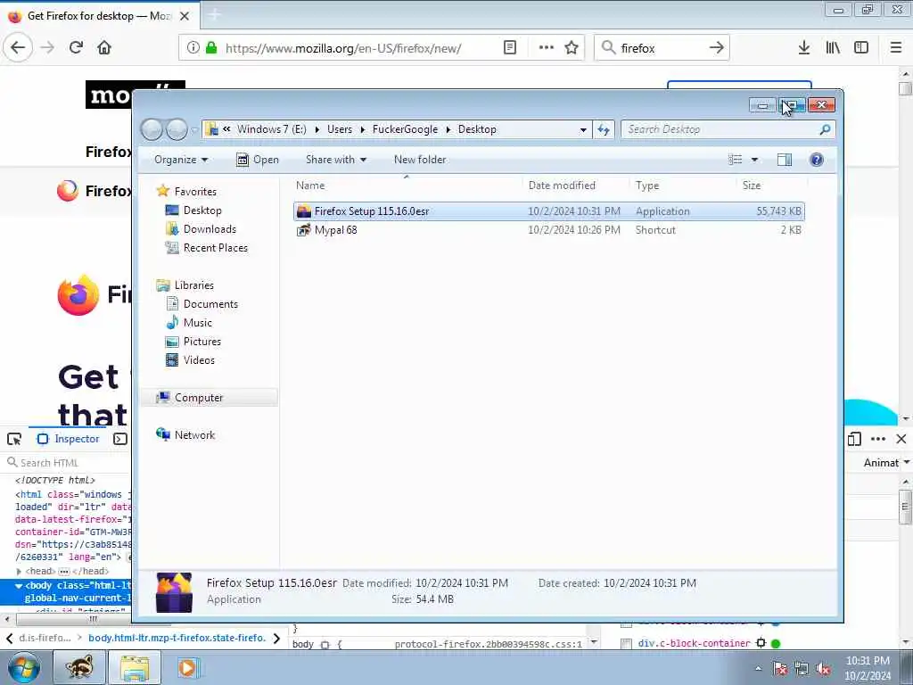Expand the view options dropdown arrow

754,160
